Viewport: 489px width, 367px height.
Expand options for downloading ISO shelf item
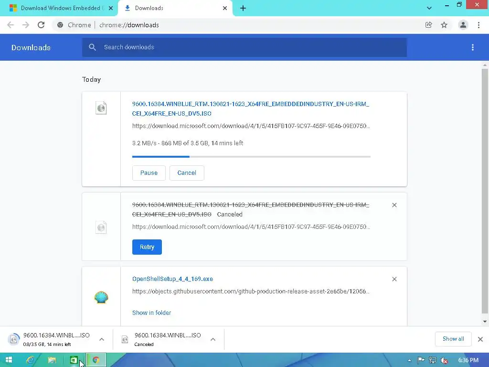coord(102,339)
